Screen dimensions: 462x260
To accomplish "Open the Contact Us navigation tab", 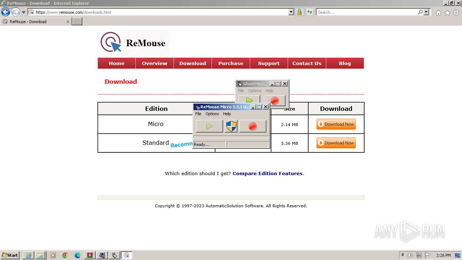I will pyautogui.click(x=307, y=63).
